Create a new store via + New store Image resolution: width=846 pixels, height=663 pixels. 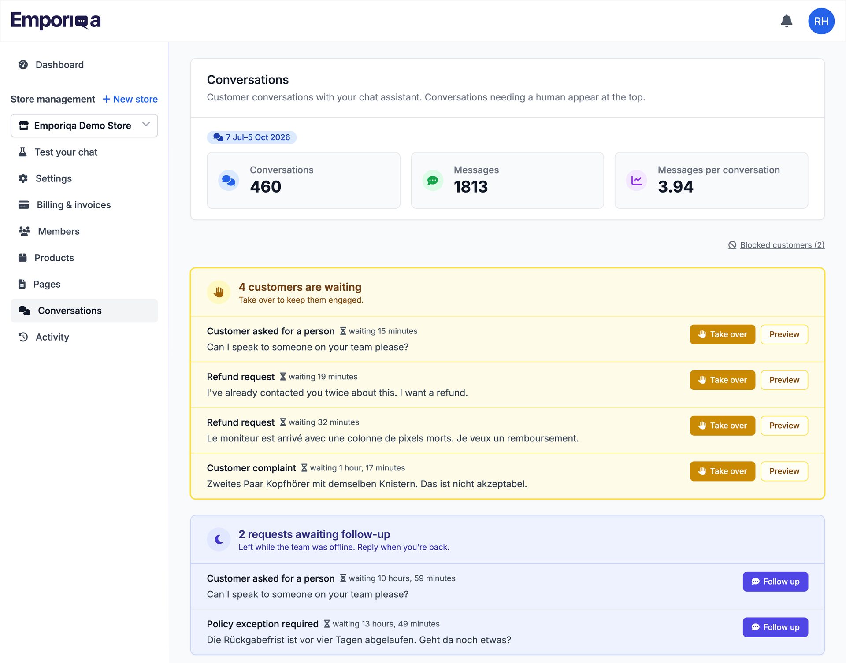pos(130,99)
